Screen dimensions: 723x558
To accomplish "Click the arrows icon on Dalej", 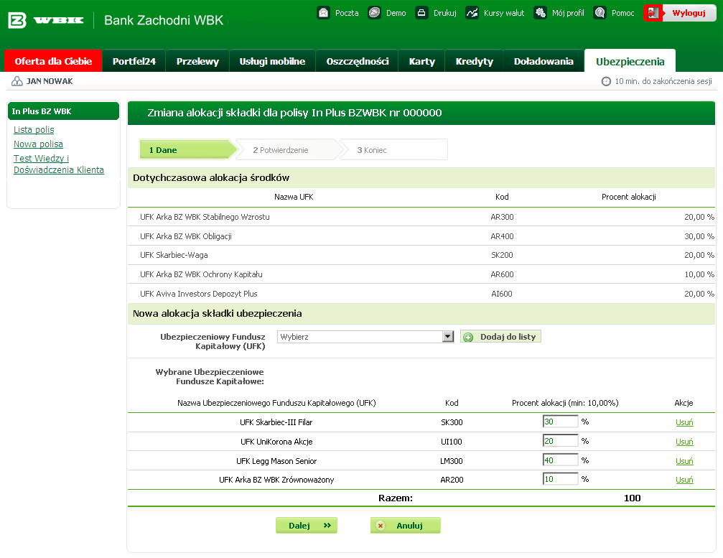I will (327, 525).
